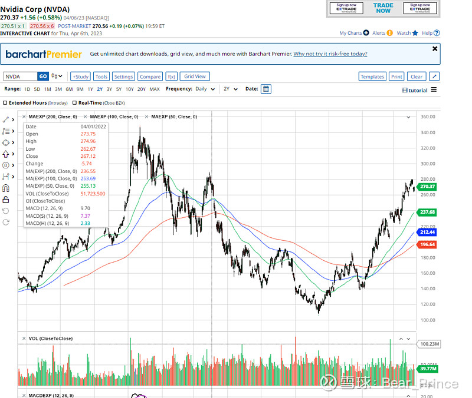Open the Tools button

click(101, 77)
